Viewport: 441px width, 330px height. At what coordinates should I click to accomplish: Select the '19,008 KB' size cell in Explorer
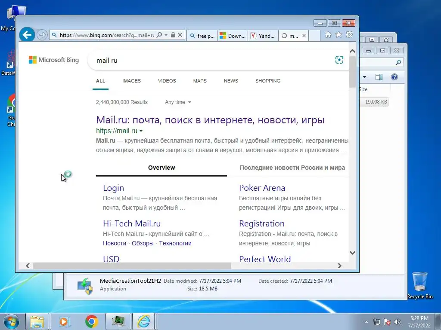coord(376,102)
